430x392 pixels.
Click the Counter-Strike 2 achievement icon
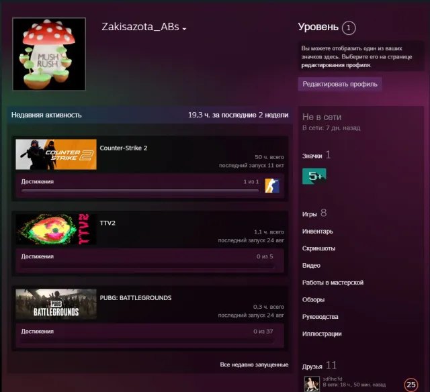point(272,186)
